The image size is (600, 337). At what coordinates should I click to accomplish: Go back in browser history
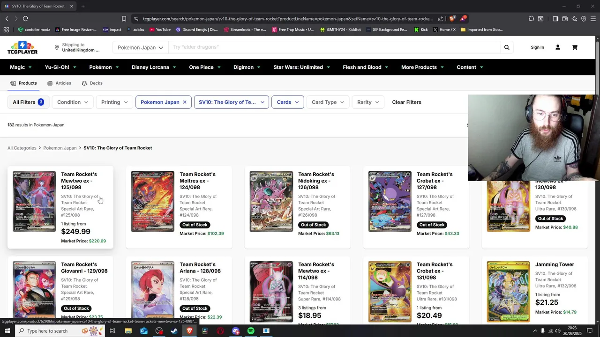click(x=7, y=19)
